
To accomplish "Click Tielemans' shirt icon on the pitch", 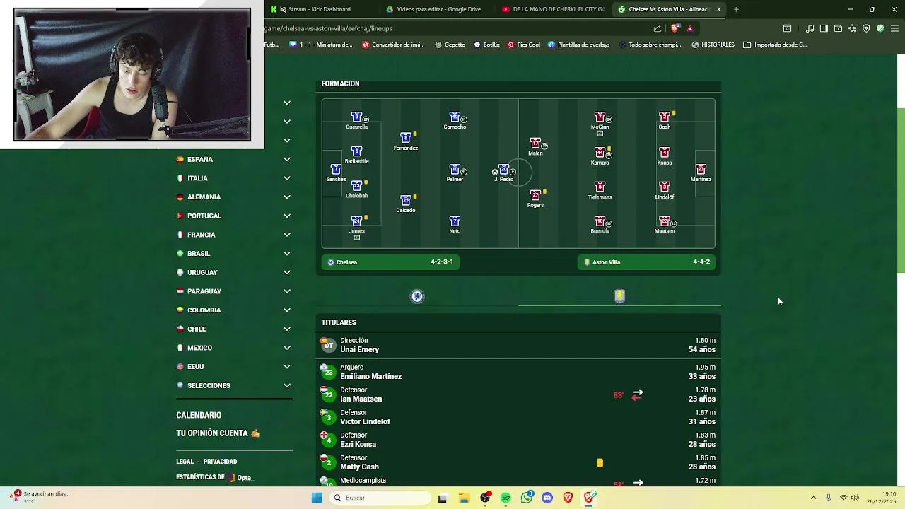I will tap(600, 187).
